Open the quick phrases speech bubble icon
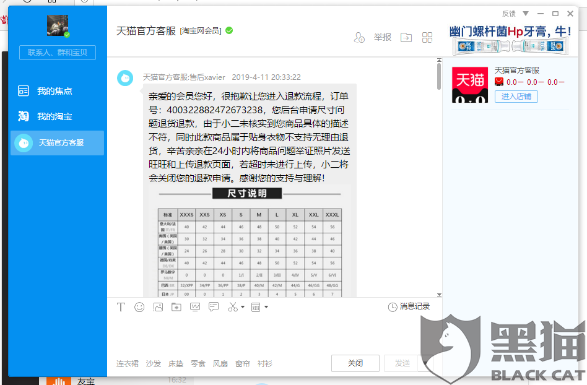The height and width of the screenshot is (385, 587). click(214, 307)
